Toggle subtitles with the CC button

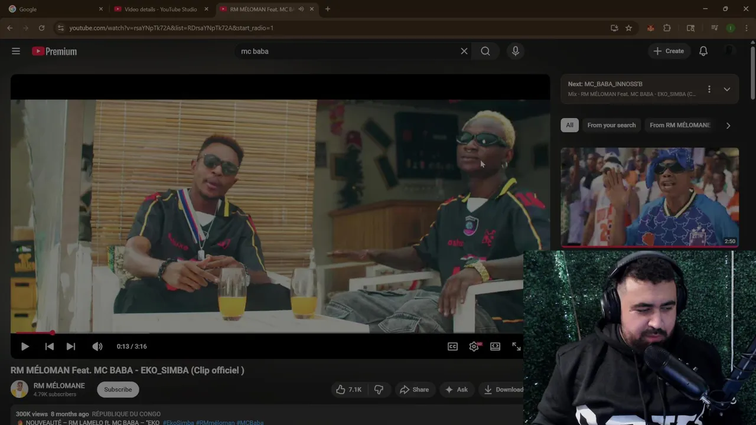pyautogui.click(x=453, y=346)
